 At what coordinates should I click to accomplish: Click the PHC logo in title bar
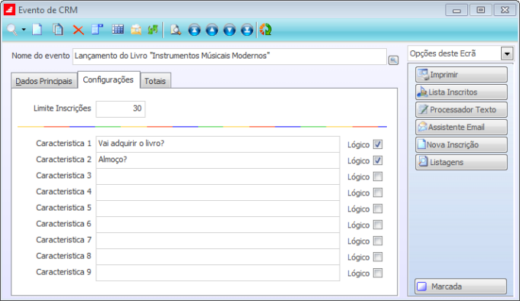click(9, 10)
